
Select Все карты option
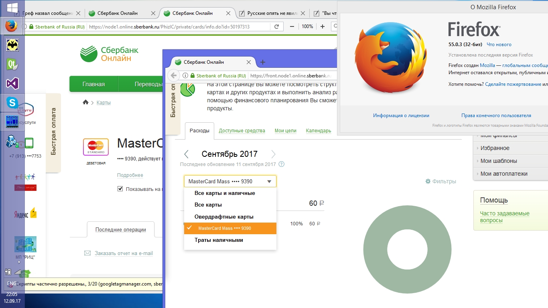click(230, 205)
